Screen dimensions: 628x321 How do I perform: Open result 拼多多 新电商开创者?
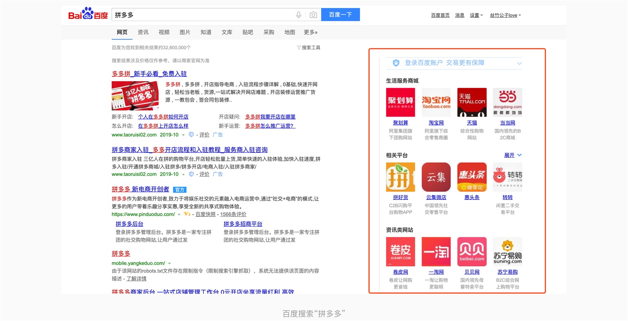[141, 189]
